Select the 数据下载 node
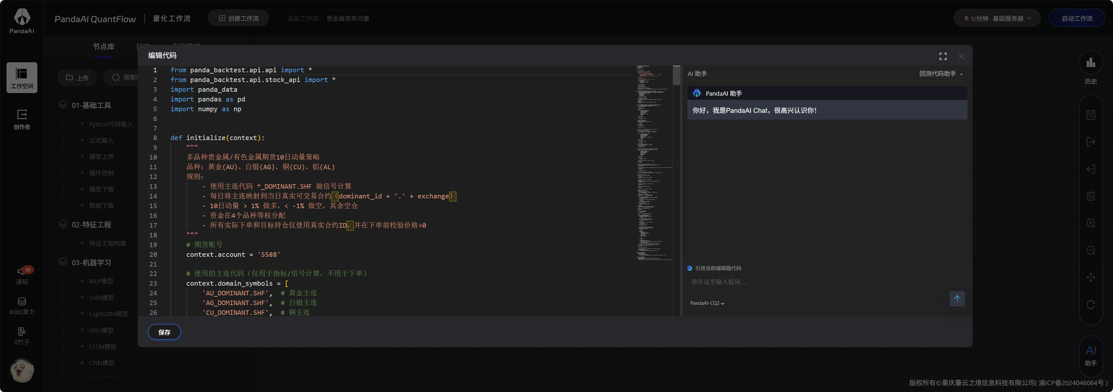The height and width of the screenshot is (392, 1113). pyautogui.click(x=101, y=206)
